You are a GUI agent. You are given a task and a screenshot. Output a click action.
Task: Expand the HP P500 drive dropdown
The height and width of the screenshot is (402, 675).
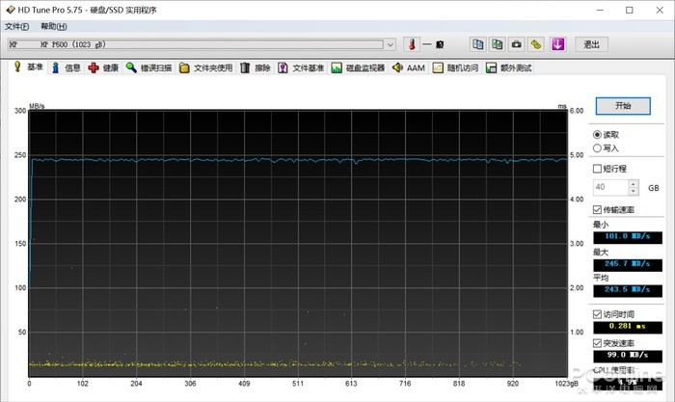click(390, 44)
